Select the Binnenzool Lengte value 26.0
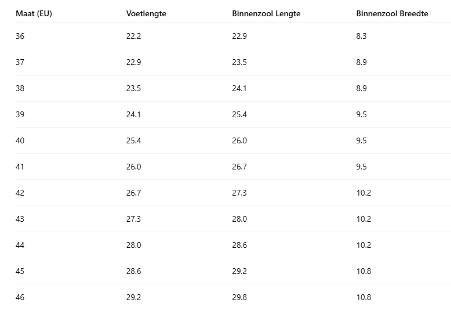The width and height of the screenshot is (451, 321). click(239, 140)
